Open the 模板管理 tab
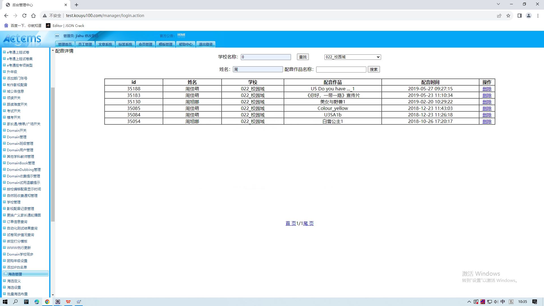544x306 pixels. click(165, 44)
